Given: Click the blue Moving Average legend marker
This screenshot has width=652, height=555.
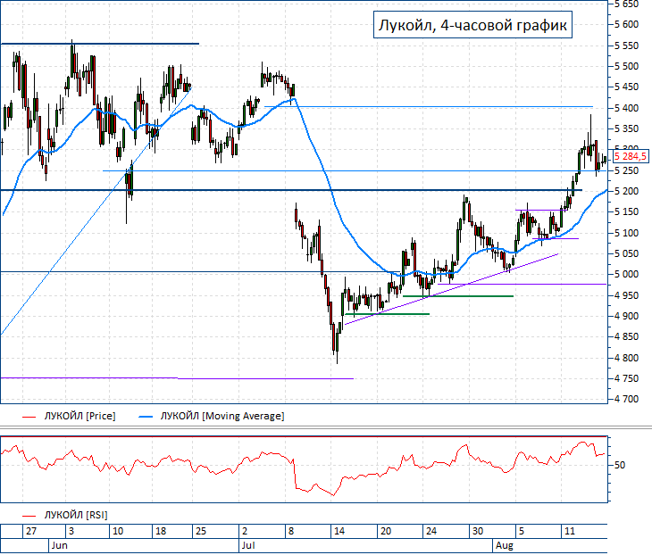Looking at the screenshot, I should tap(146, 417).
